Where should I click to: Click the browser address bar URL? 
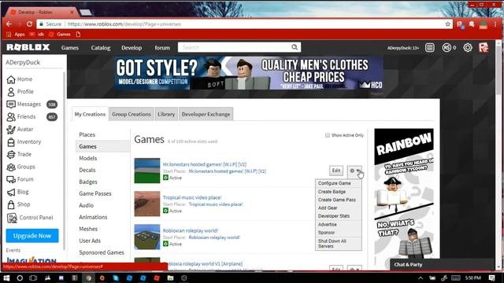tap(124, 24)
